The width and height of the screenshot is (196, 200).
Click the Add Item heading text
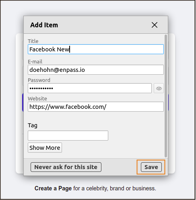(x=44, y=25)
